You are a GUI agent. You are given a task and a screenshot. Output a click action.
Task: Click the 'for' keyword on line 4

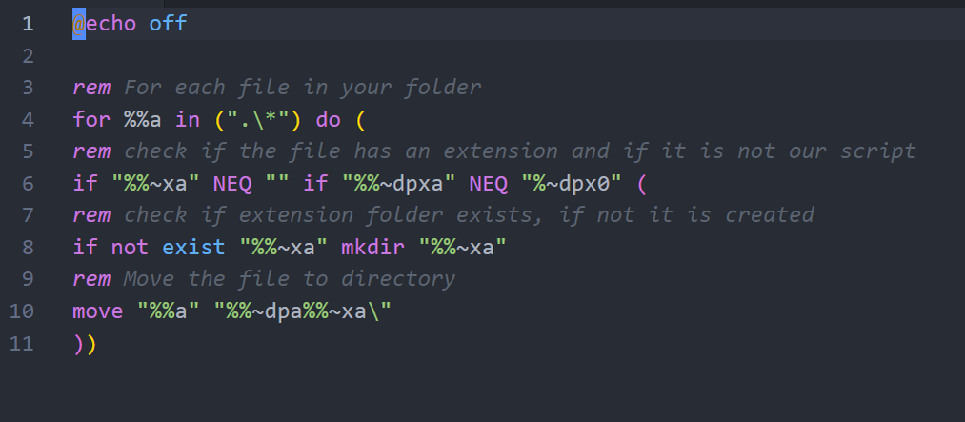(x=91, y=120)
